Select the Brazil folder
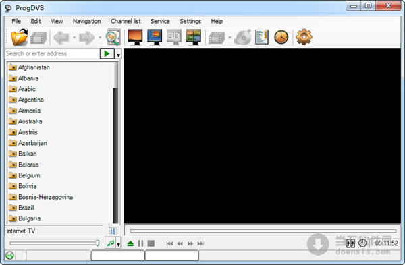 coord(21,208)
